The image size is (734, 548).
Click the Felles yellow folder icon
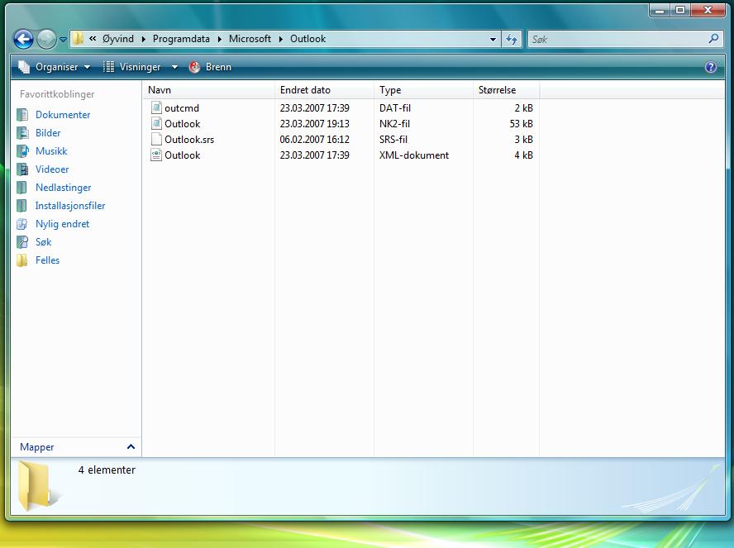point(22,260)
